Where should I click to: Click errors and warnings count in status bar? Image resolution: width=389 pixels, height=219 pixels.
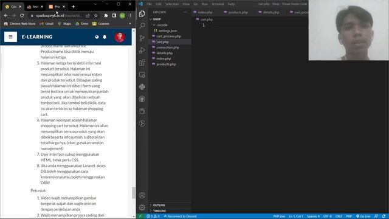tap(153, 217)
